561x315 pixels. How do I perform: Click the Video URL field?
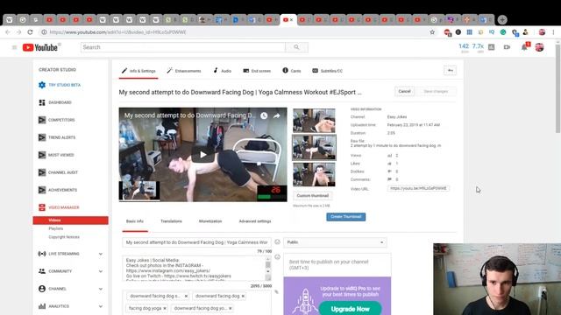(x=418, y=189)
